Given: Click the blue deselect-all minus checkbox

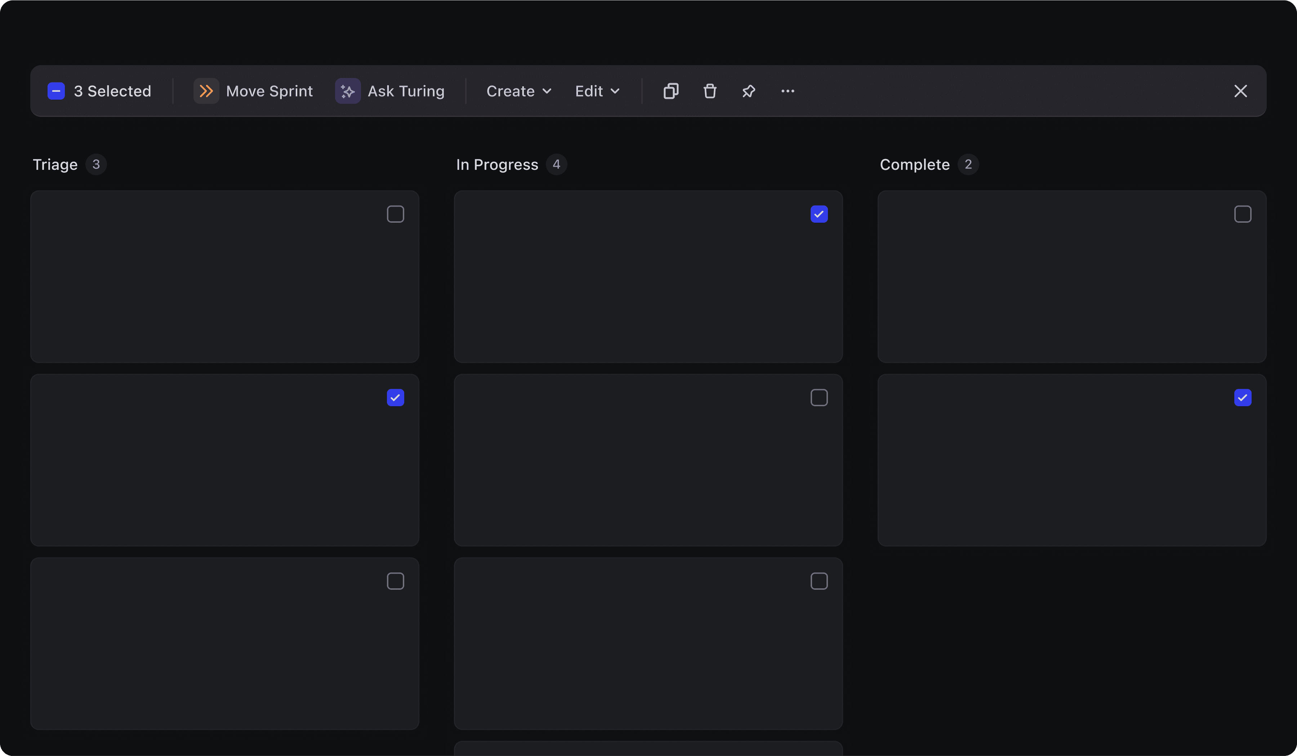Looking at the screenshot, I should [56, 91].
